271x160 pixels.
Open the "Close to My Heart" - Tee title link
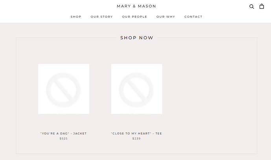pyautogui.click(x=136, y=133)
